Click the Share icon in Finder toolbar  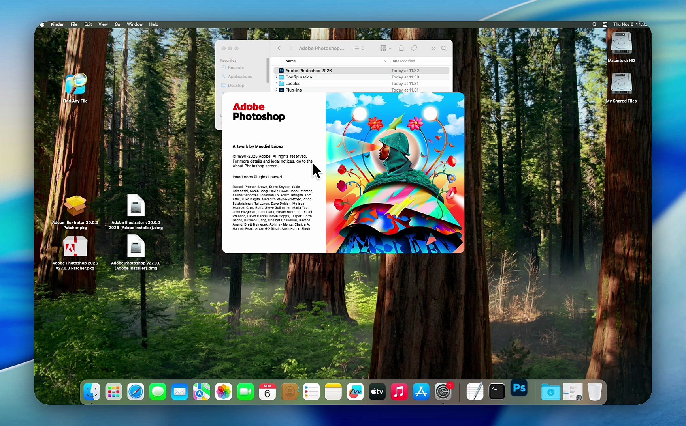tap(401, 48)
